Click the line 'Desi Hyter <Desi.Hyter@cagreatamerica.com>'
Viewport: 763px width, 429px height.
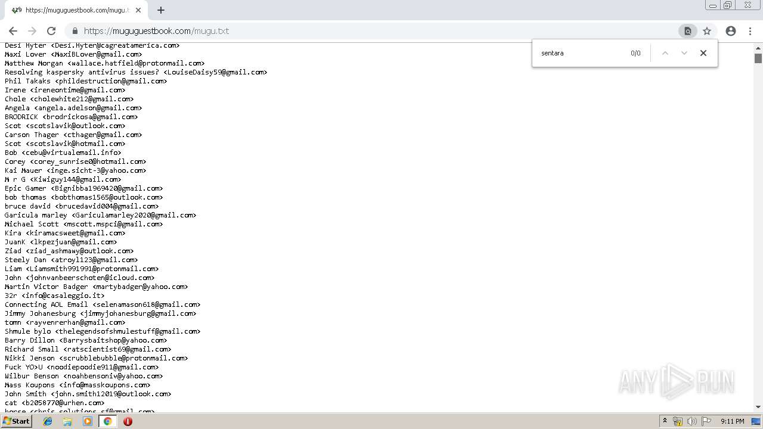click(x=92, y=45)
